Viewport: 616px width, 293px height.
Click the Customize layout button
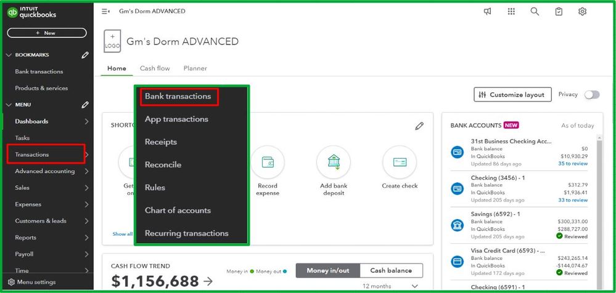click(x=512, y=95)
